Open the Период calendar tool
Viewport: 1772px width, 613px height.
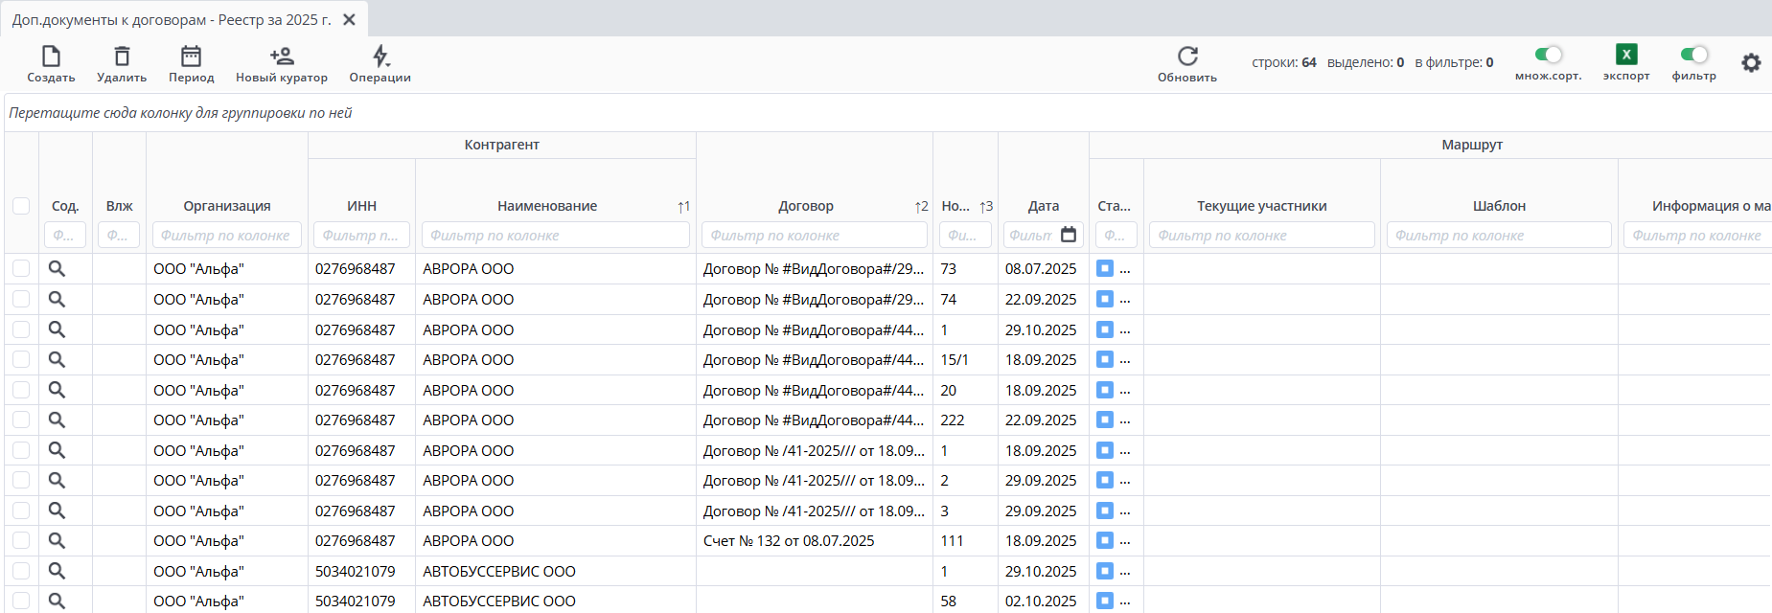(x=191, y=57)
